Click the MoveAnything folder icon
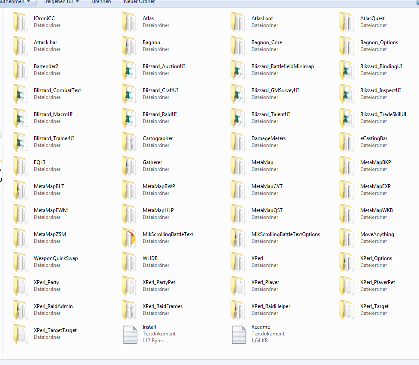Image resolution: width=419 pixels, height=365 pixels. pyautogui.click(x=346, y=238)
